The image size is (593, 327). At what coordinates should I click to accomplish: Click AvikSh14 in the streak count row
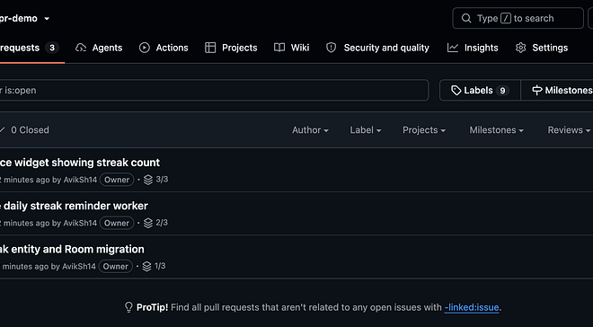[80, 180]
